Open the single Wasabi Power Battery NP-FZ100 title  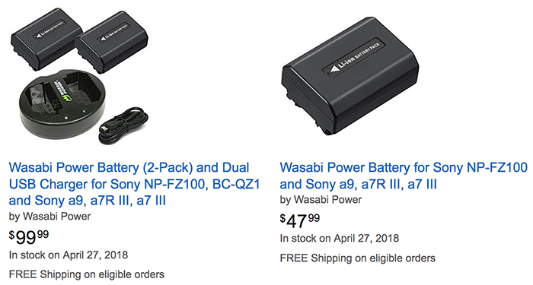click(x=404, y=176)
